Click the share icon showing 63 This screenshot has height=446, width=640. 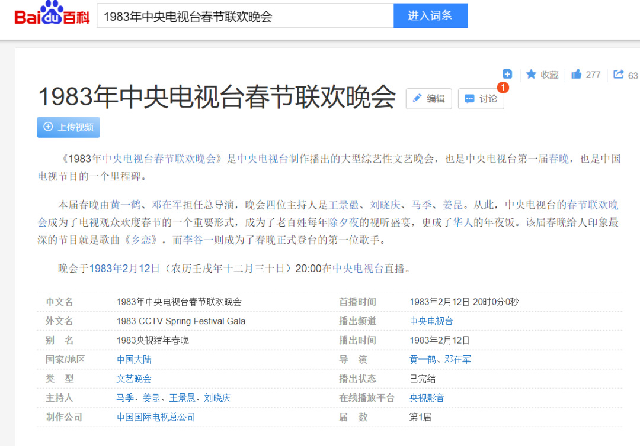[619, 74]
